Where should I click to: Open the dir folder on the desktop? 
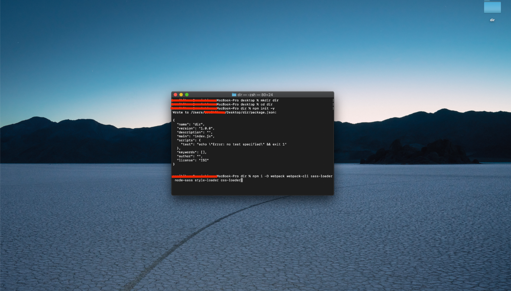492,7
